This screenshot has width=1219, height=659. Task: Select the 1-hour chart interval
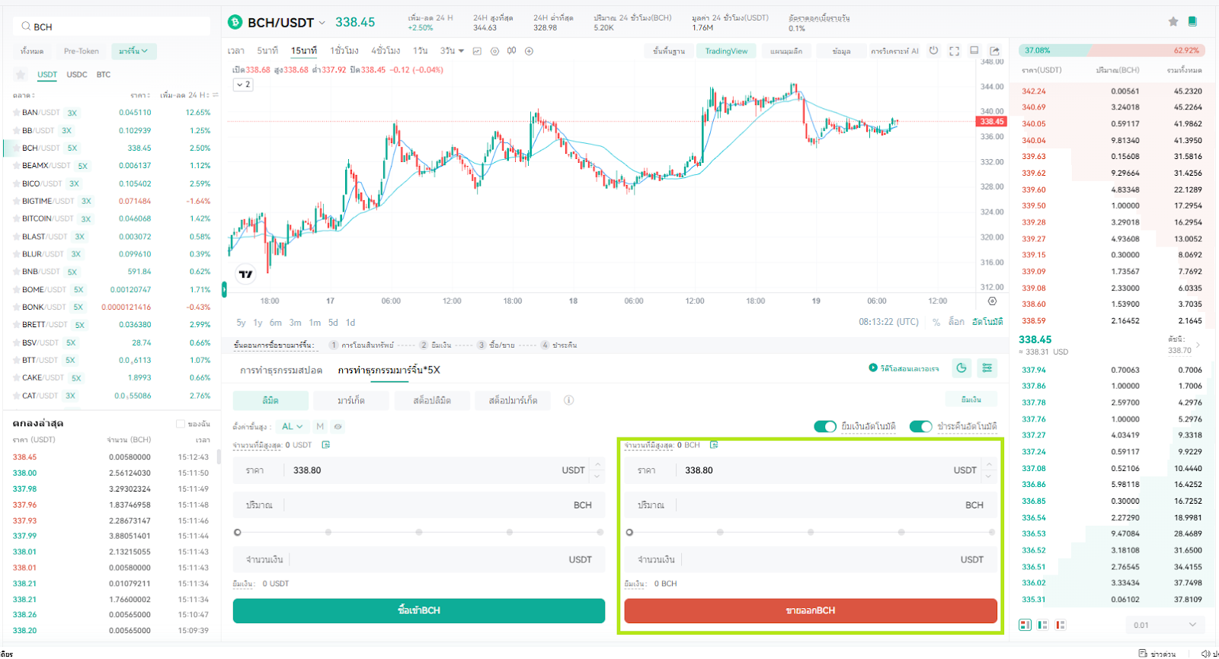click(x=344, y=51)
